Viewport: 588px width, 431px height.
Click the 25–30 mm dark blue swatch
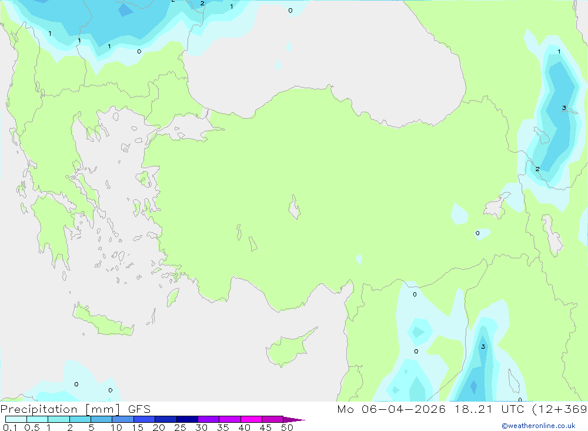click(x=187, y=419)
